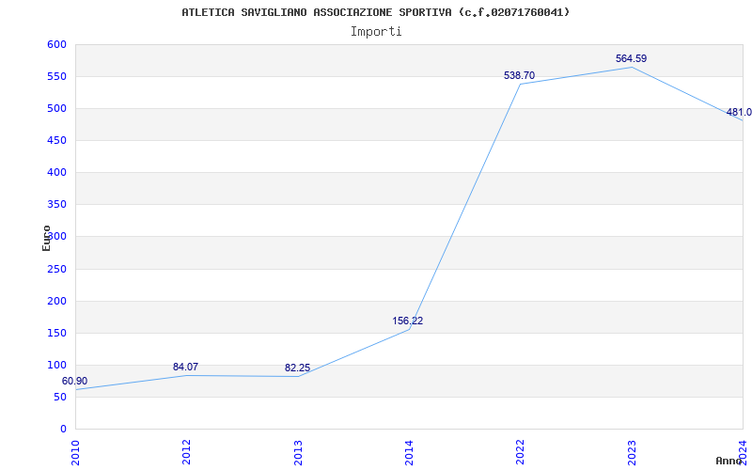Click the 100 y-axis tick label
Image resolution: width=752 pixels, height=470 pixels.
pyautogui.click(x=56, y=365)
